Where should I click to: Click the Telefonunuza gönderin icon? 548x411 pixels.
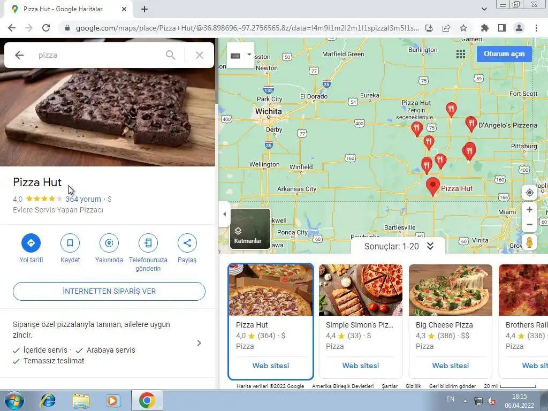click(x=148, y=243)
